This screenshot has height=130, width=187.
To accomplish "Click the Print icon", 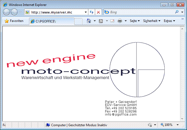I will (120, 21).
